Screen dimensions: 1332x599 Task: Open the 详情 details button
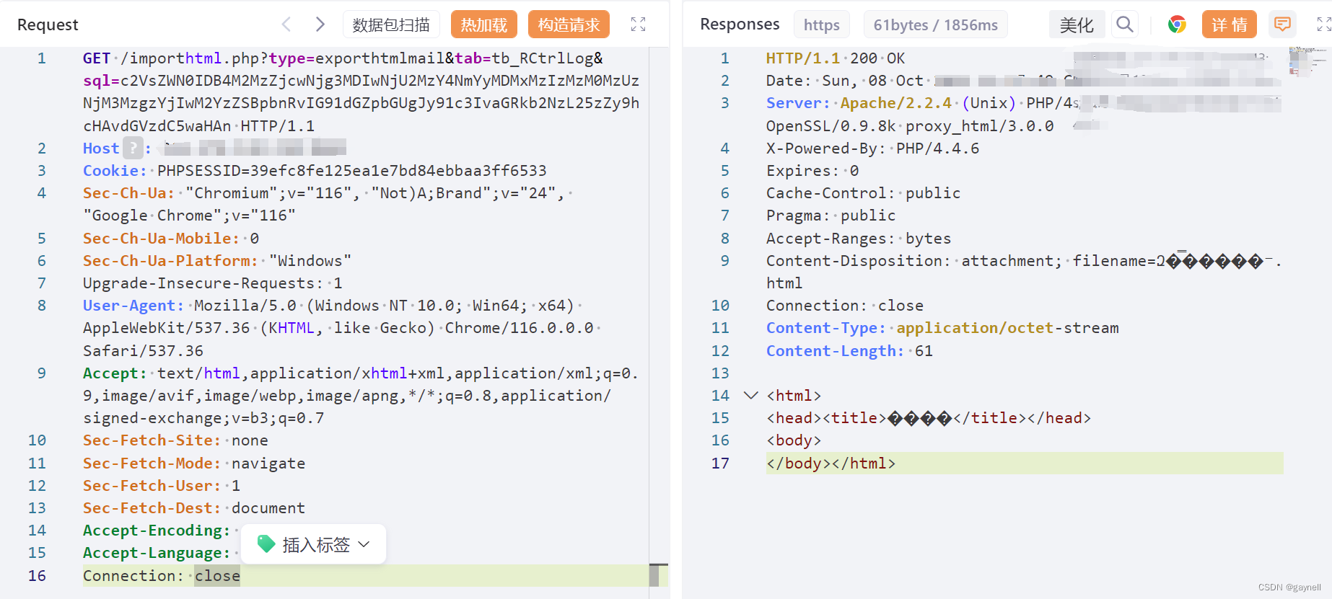pyautogui.click(x=1229, y=25)
